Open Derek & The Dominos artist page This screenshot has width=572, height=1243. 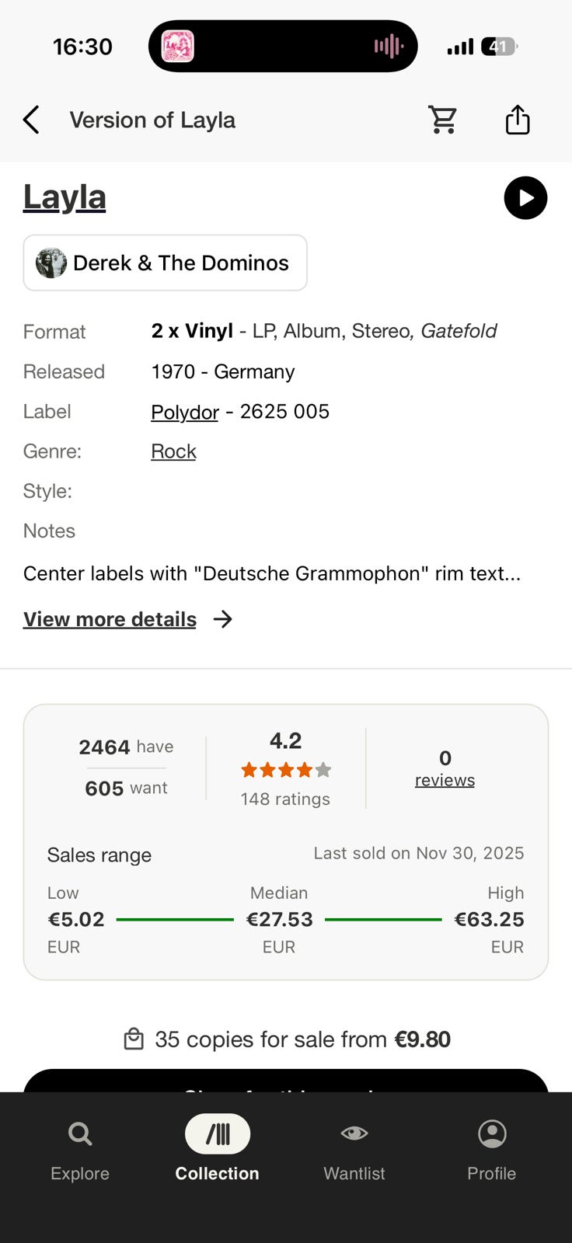pos(165,263)
